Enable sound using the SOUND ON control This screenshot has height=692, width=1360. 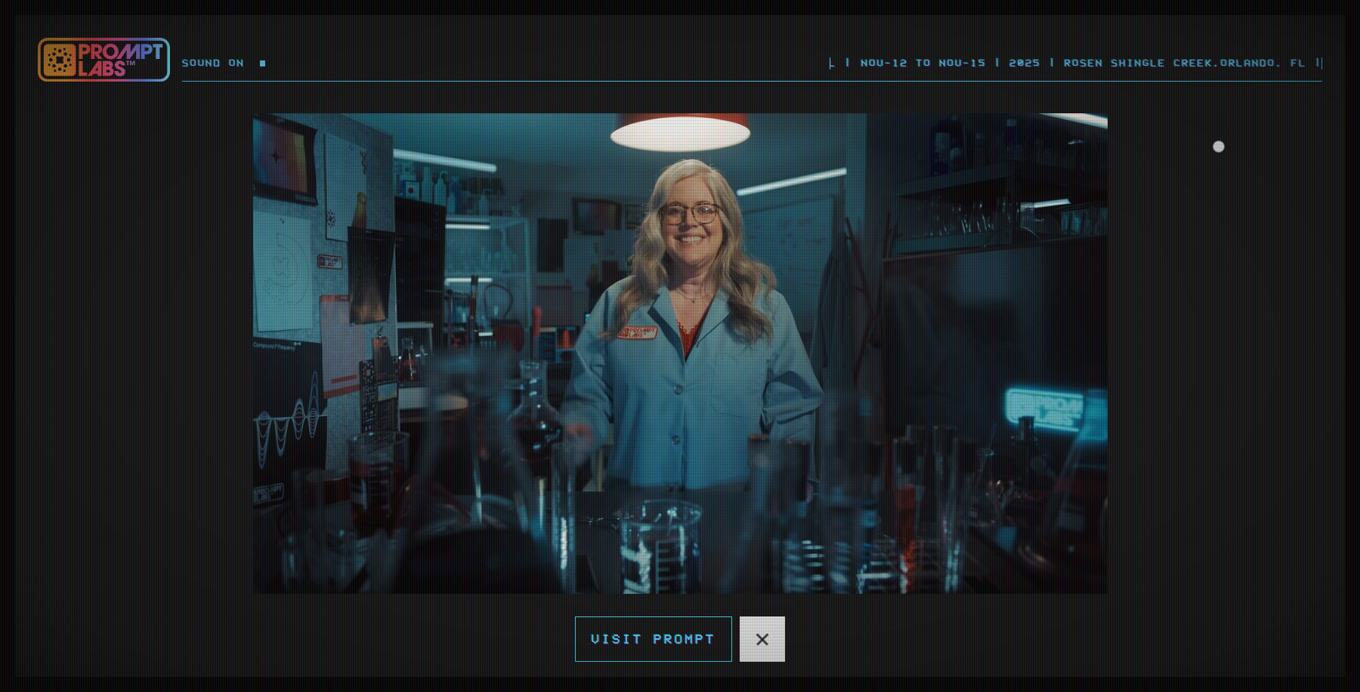coord(214,63)
